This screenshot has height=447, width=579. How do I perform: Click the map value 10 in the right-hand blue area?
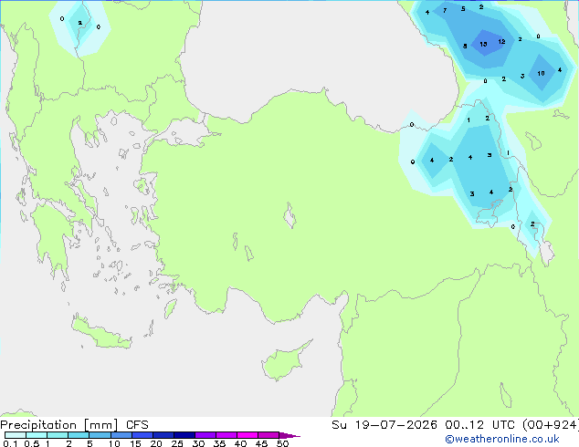[x=541, y=73]
